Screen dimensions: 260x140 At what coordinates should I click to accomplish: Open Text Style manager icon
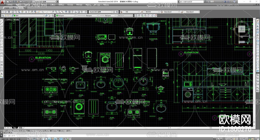pyautogui.click(x=121, y=12)
